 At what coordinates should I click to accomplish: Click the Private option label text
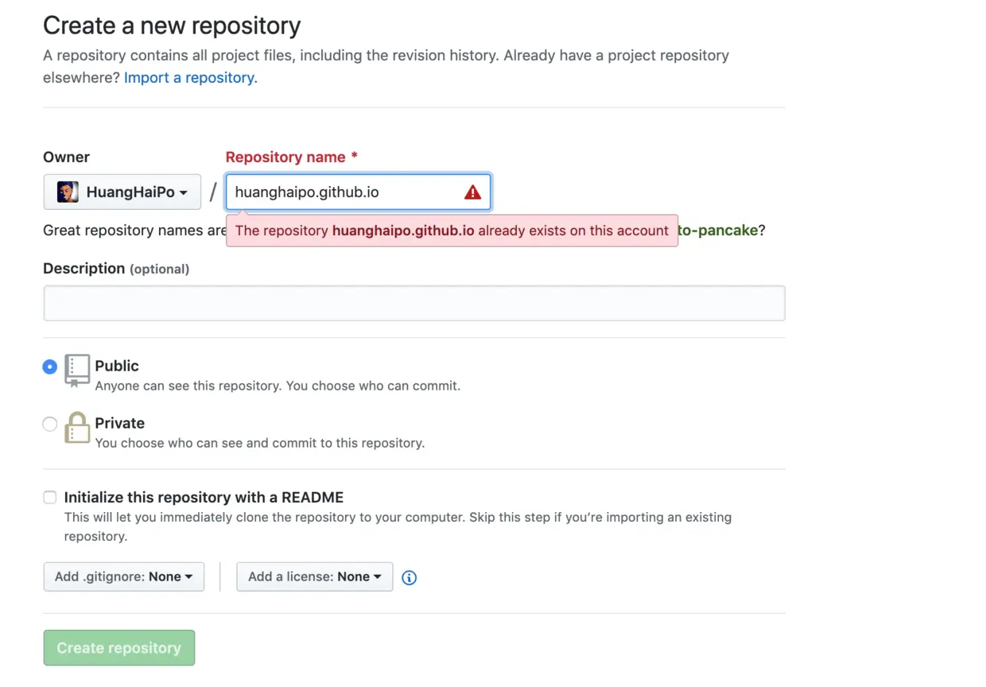(120, 423)
